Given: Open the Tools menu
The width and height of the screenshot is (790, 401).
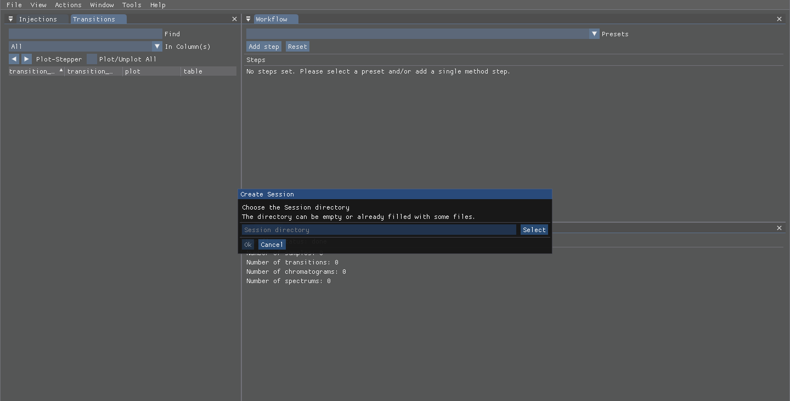Looking at the screenshot, I should click(x=132, y=5).
